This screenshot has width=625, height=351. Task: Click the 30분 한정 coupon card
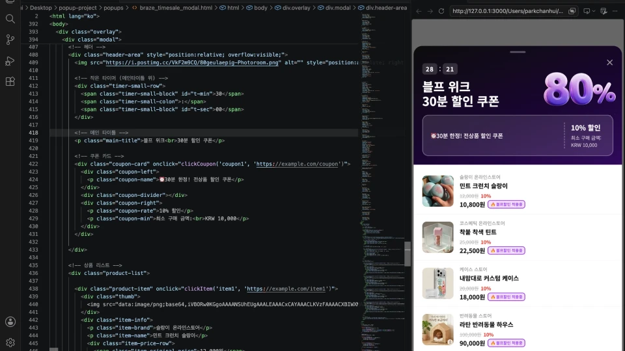pyautogui.click(x=518, y=136)
